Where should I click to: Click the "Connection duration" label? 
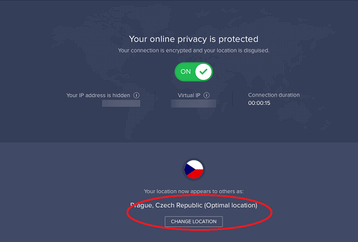(274, 95)
